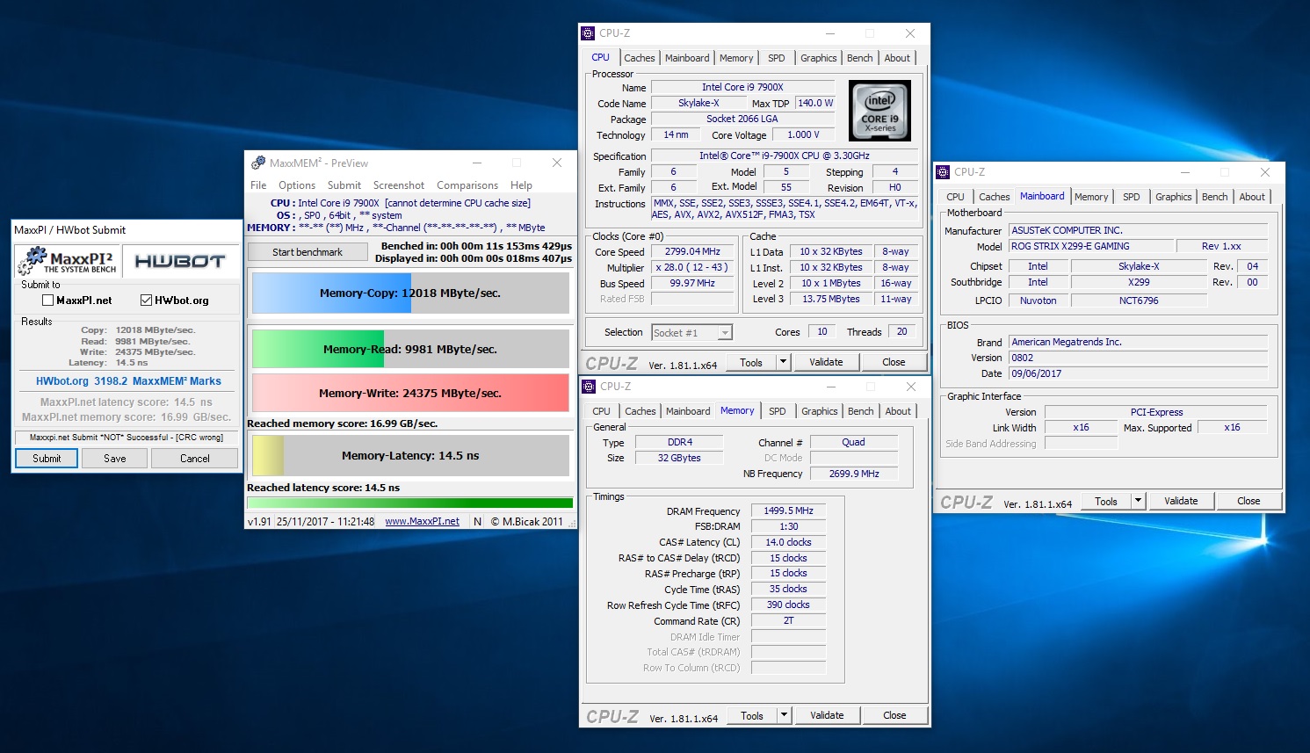Click the Core Speed value field
The height and width of the screenshot is (753, 1310).
(x=692, y=251)
